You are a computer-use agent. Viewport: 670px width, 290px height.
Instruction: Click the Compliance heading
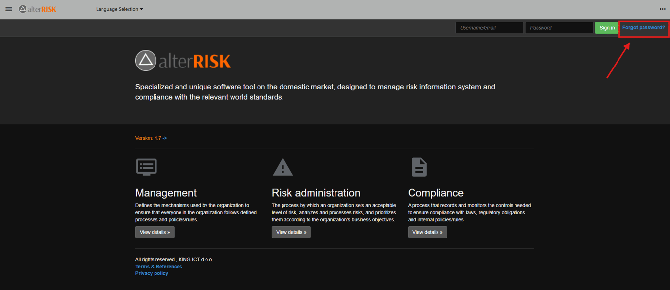436,193
